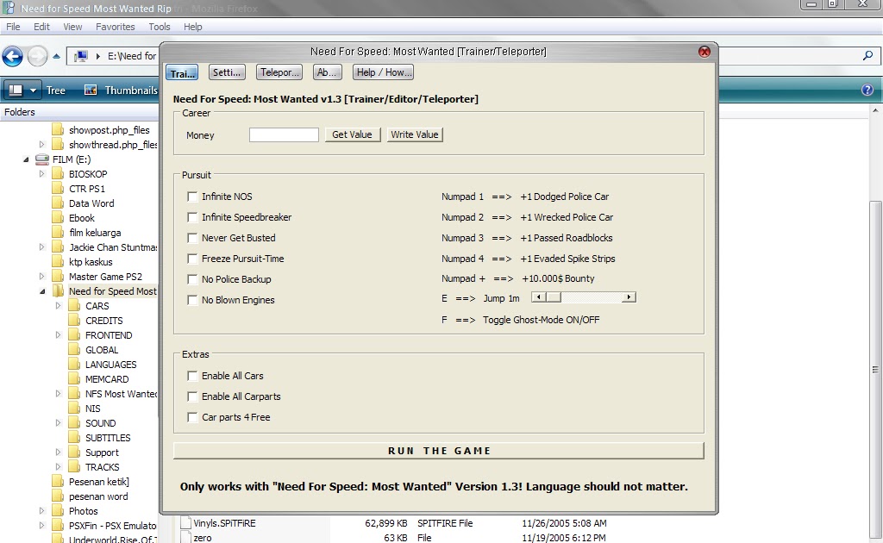Click the computer icon in address bar
Image resolution: width=883 pixels, height=543 pixels.
[x=81, y=56]
